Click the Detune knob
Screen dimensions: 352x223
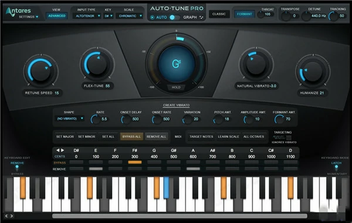coord(306,16)
